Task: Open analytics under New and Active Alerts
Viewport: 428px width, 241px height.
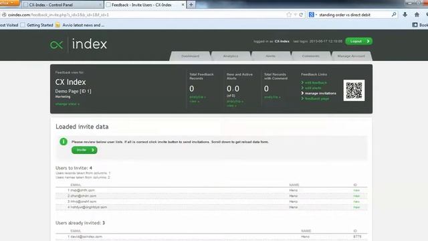Action: pos(235,101)
